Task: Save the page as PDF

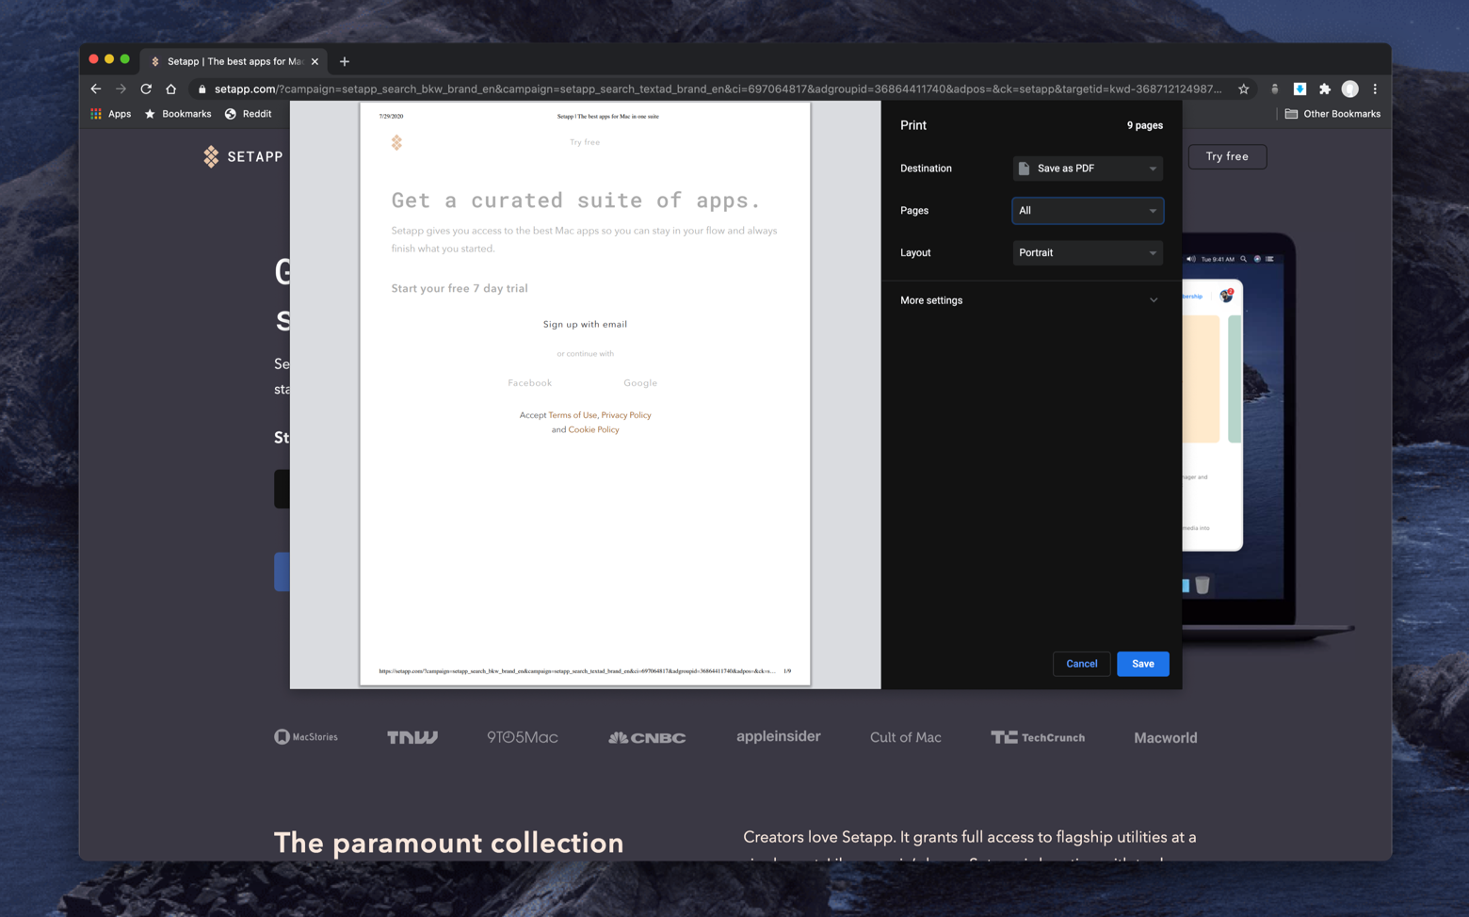Action: pos(1142,664)
